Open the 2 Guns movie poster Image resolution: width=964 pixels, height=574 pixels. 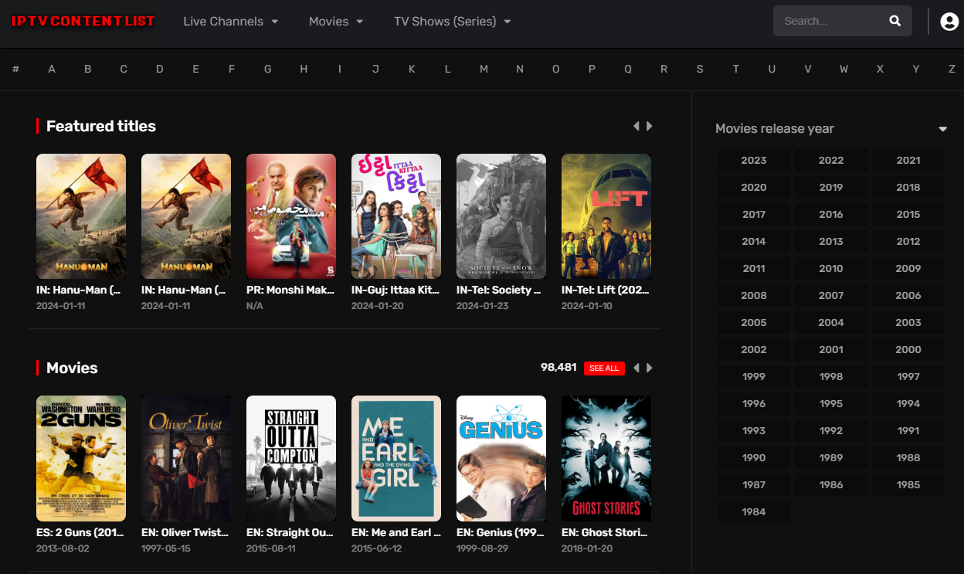tap(81, 458)
